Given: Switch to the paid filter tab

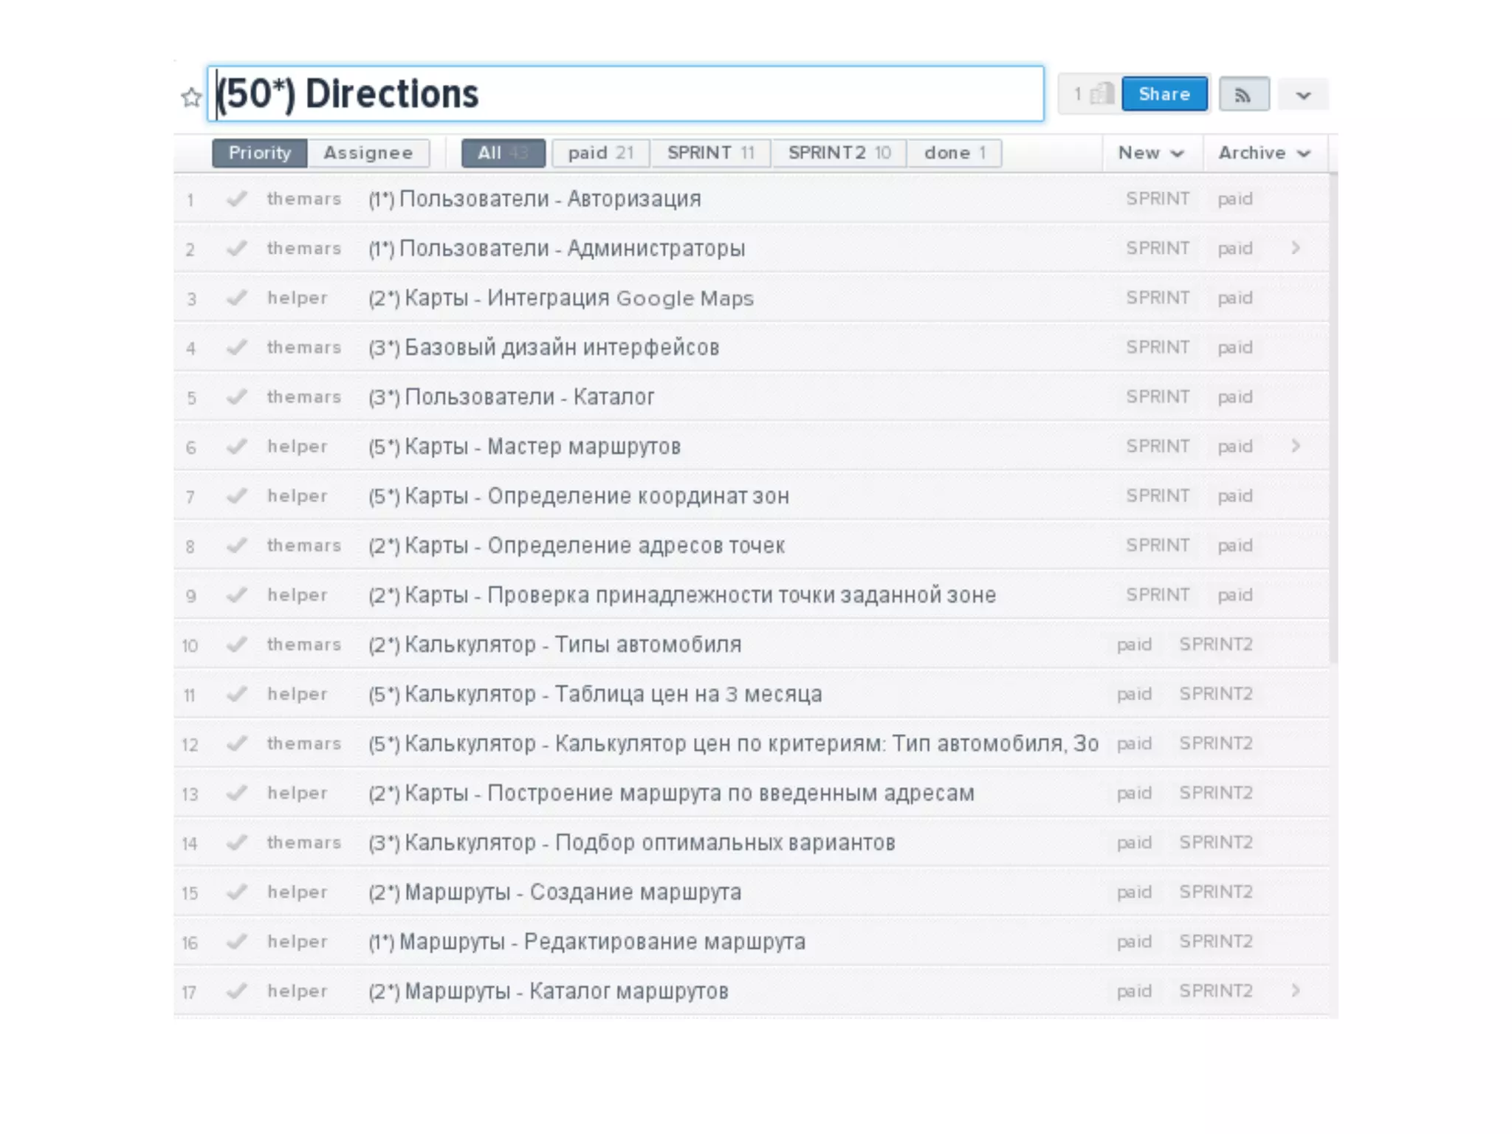Looking at the screenshot, I should (600, 153).
